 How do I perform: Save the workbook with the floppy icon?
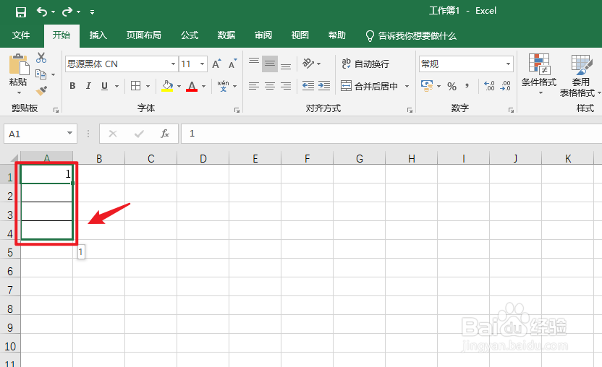(x=21, y=12)
